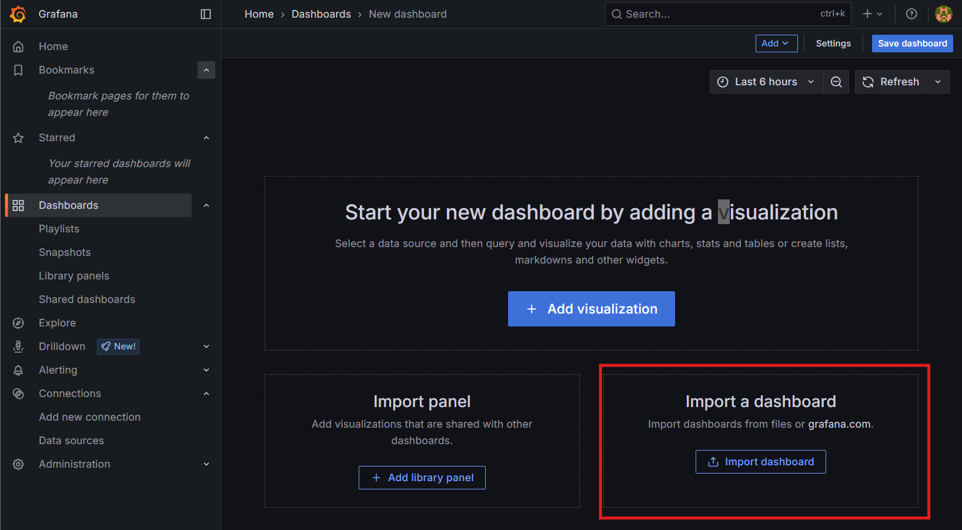Open Drilldown in the sidebar

click(62, 346)
